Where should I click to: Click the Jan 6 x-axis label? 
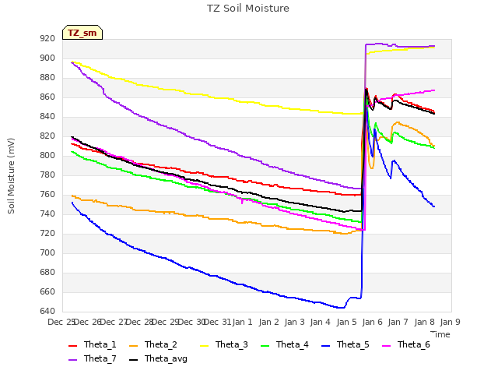[x=372, y=322]
